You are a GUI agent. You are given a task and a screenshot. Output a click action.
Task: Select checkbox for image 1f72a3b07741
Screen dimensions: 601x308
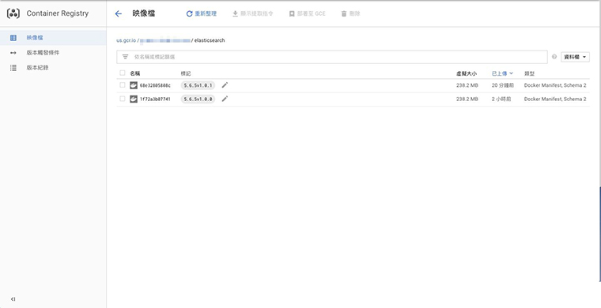coord(123,99)
